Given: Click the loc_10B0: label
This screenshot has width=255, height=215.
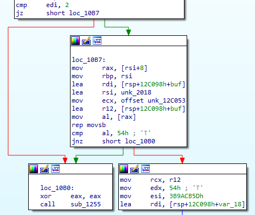Looking at the screenshot, I should [57, 188].
